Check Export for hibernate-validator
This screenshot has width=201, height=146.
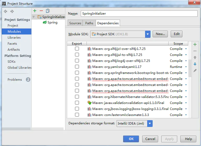77,97
